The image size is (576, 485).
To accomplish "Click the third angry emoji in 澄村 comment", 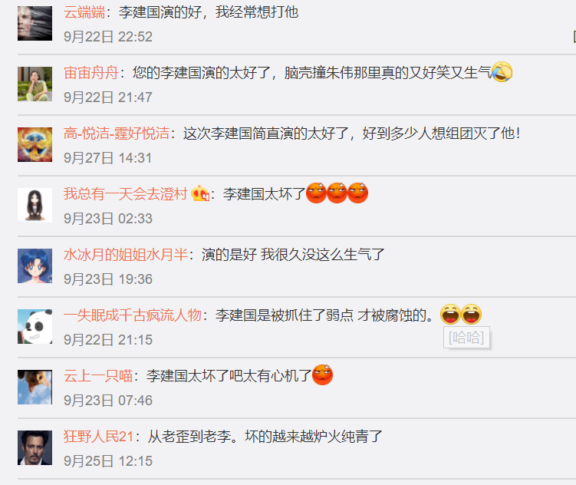I will coord(358,193).
